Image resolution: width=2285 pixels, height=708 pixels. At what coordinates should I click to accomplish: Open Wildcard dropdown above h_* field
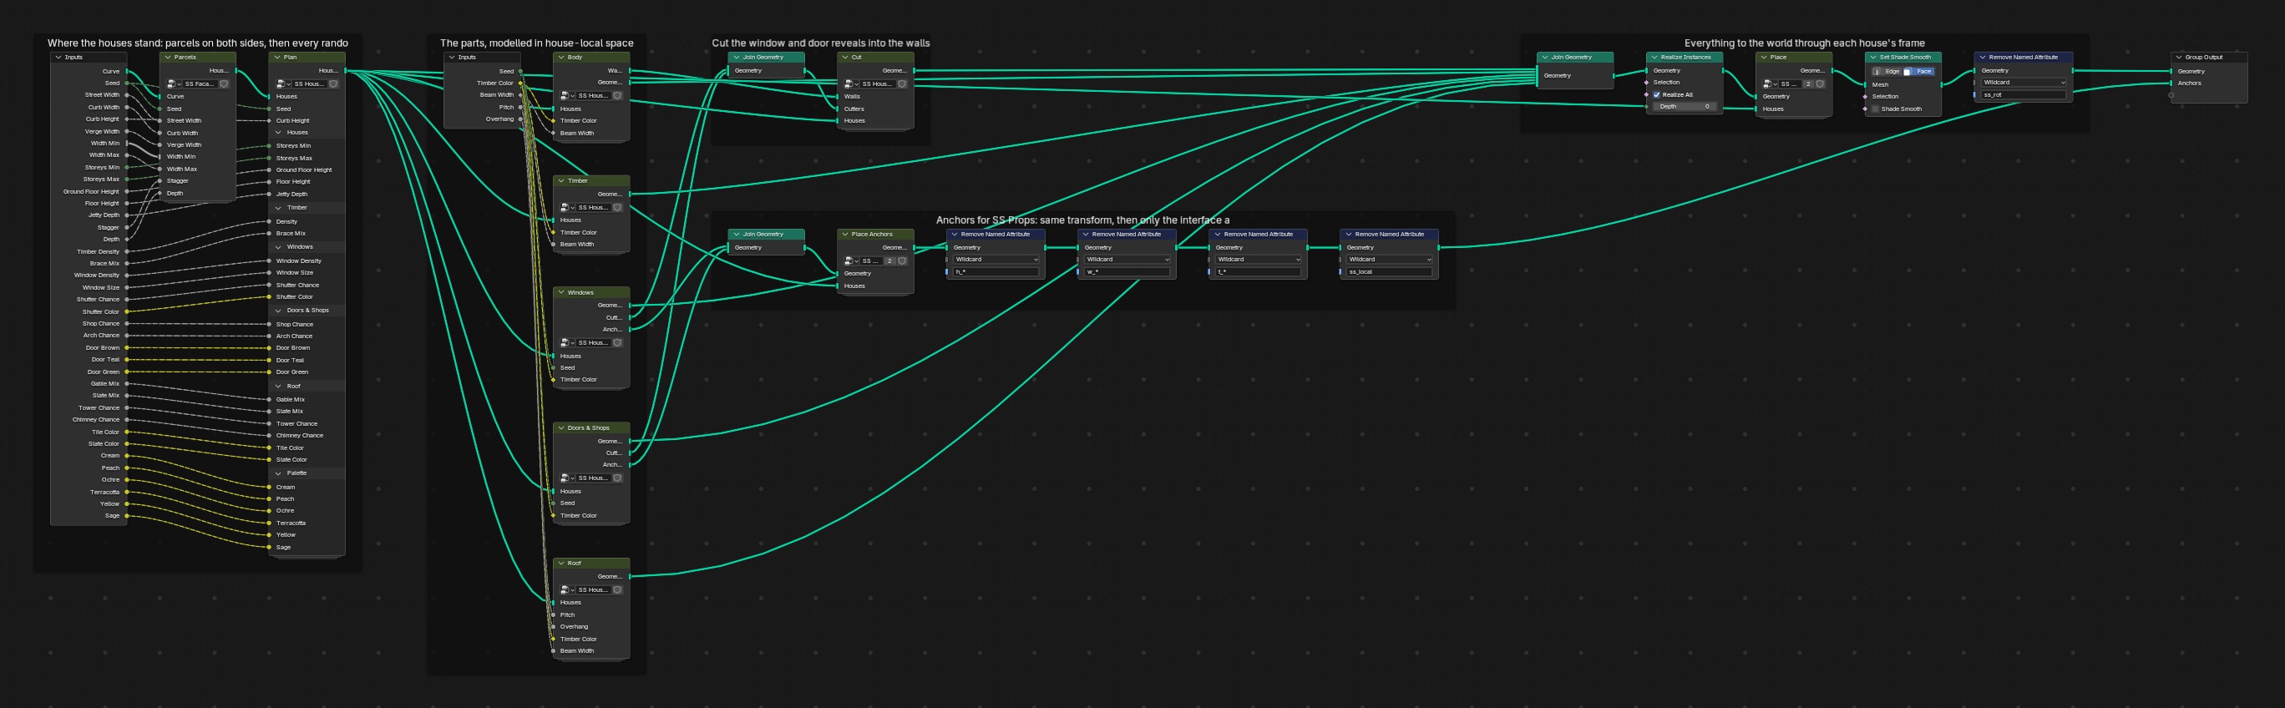(996, 259)
